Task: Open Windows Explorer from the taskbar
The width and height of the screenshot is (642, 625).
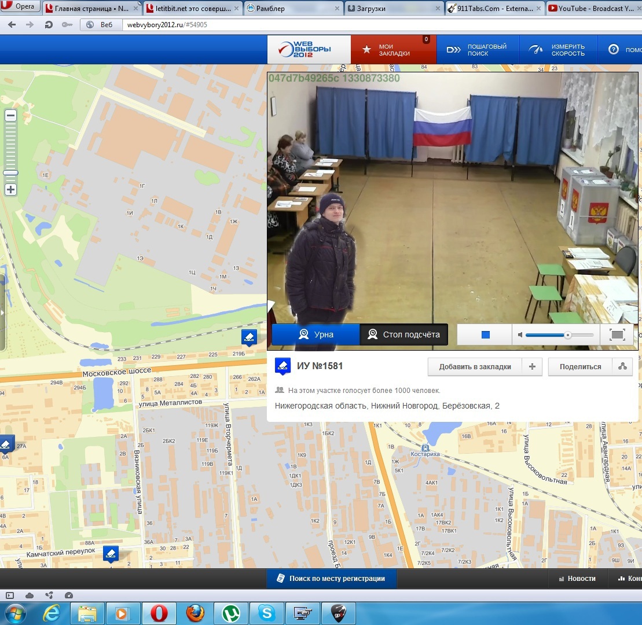Action: click(x=87, y=613)
